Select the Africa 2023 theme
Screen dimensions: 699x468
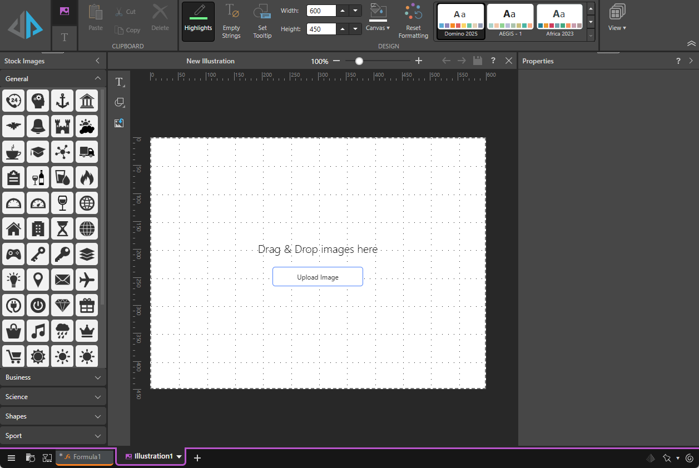[559, 21]
